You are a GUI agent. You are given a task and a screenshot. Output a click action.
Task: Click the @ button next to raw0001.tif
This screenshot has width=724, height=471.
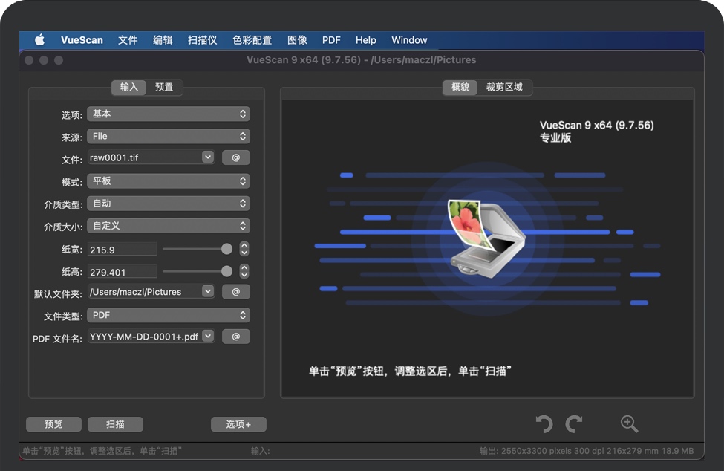click(235, 157)
